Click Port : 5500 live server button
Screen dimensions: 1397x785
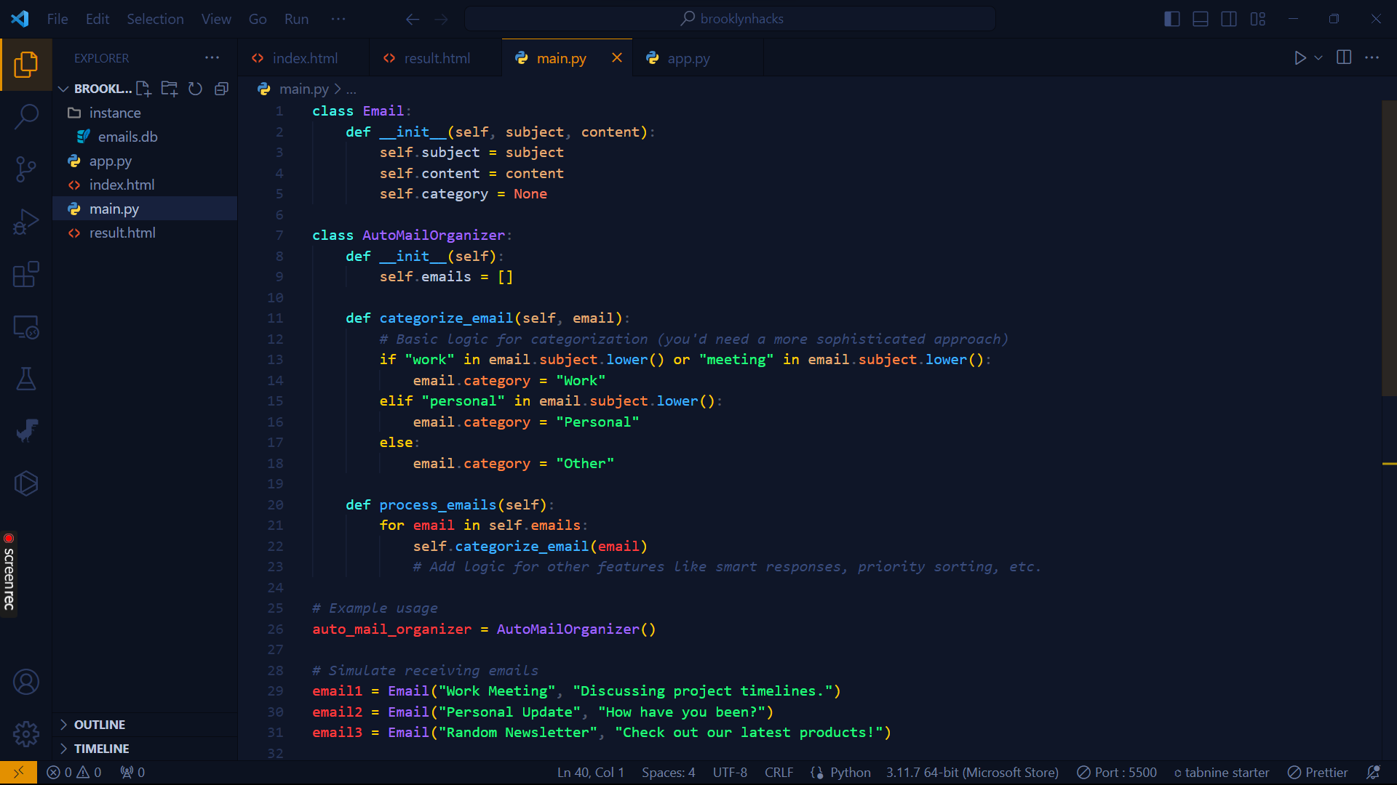point(1117,773)
